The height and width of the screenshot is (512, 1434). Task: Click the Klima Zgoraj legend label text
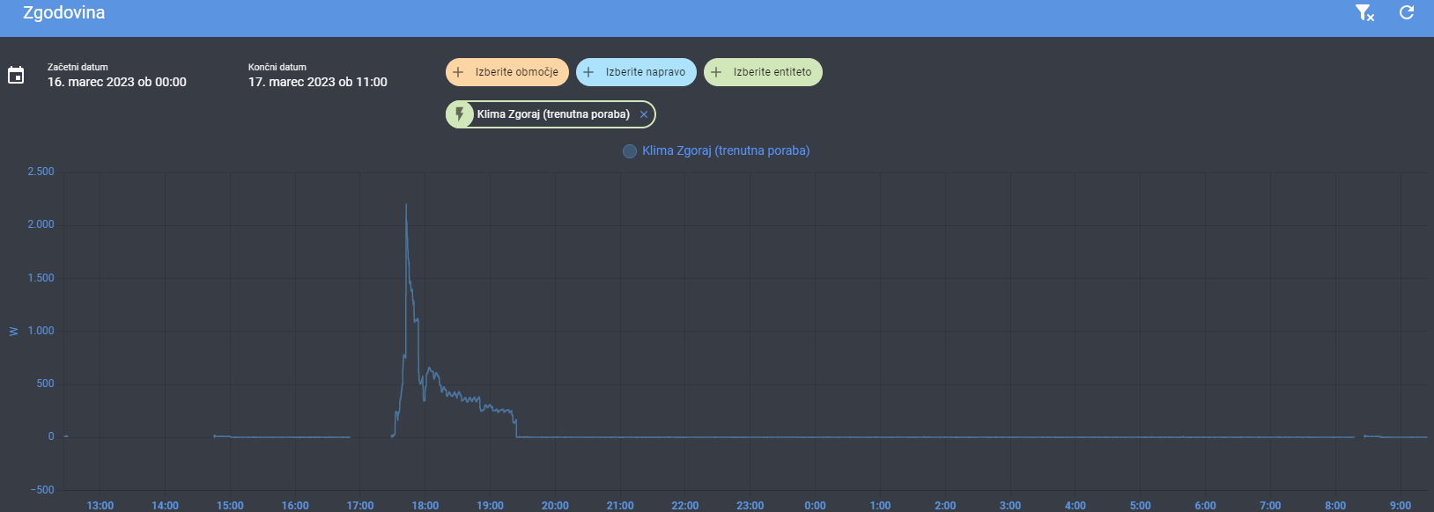[x=726, y=150]
